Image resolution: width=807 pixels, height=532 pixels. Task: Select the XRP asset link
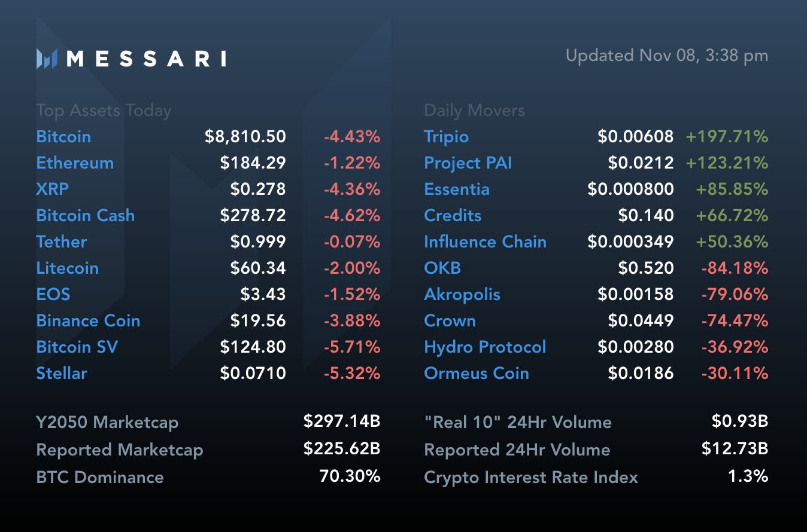click(x=53, y=189)
